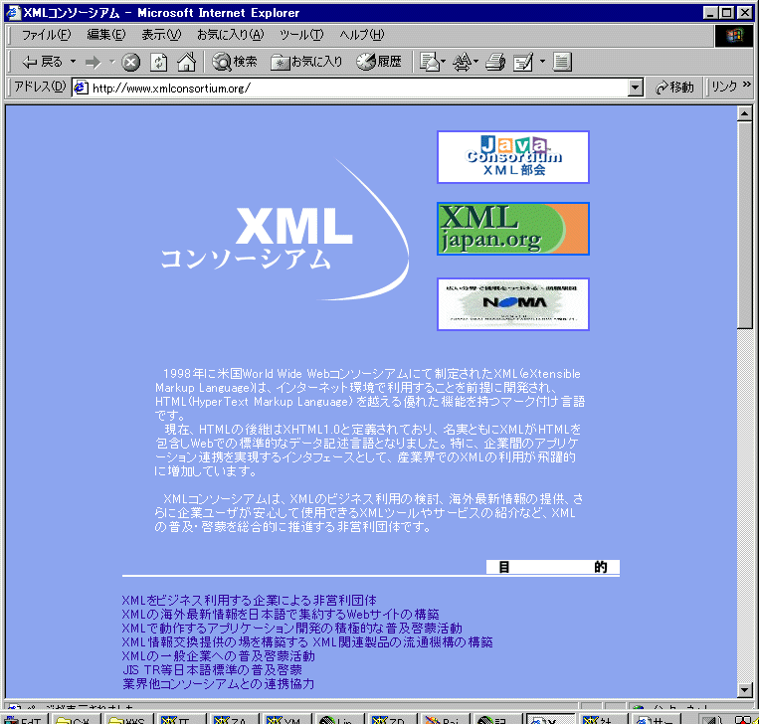Click the 移動 go button

[x=674, y=88]
